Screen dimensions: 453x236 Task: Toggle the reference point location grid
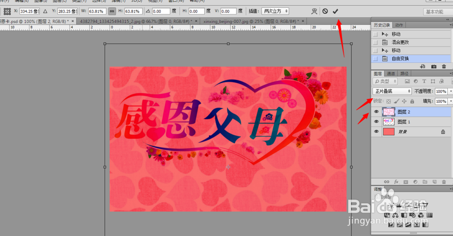(7, 11)
